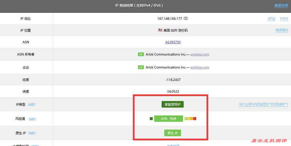The width and height of the screenshot is (291, 146).
Task: Click the 20% 纯净 risk score bar
Action: (x=169, y=119)
